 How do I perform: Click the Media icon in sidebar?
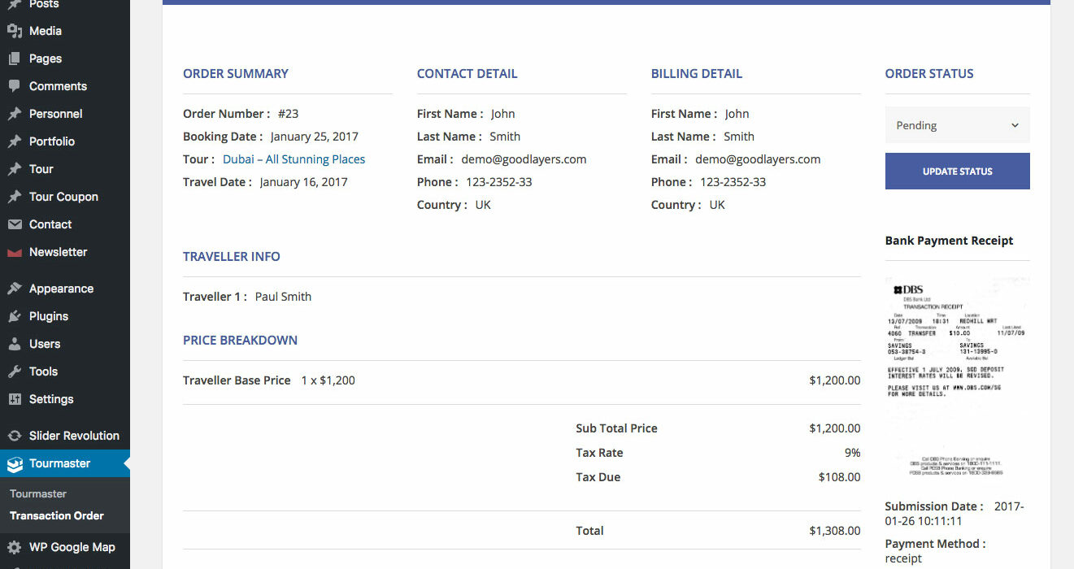coord(15,31)
